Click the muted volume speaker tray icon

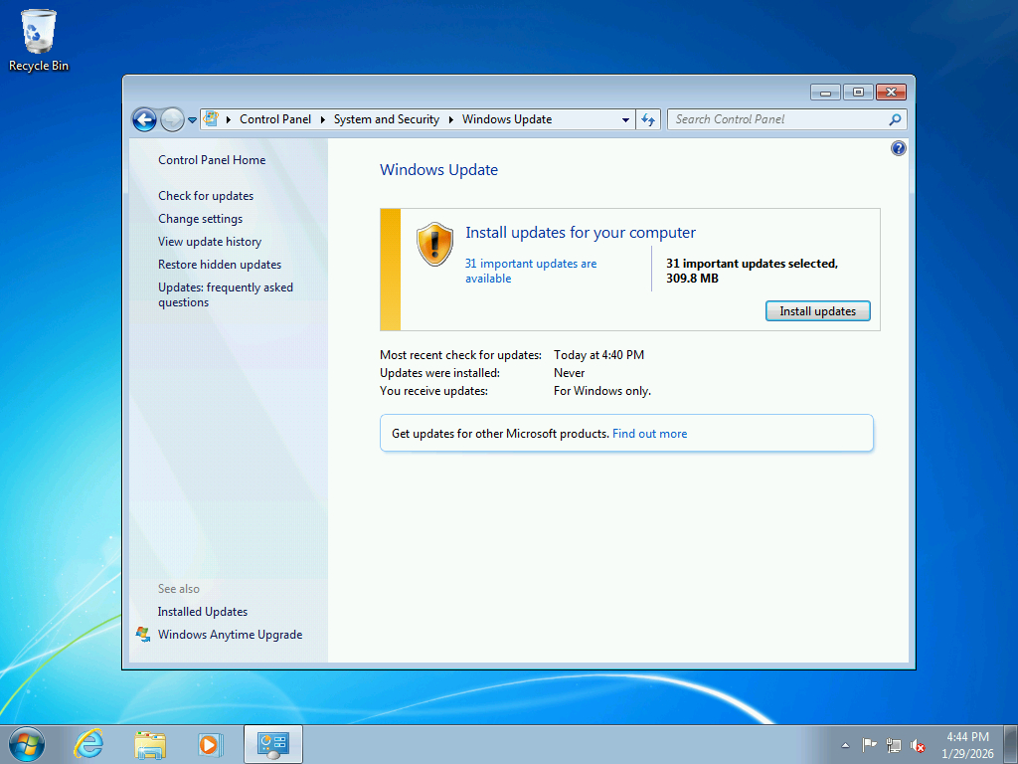click(918, 745)
